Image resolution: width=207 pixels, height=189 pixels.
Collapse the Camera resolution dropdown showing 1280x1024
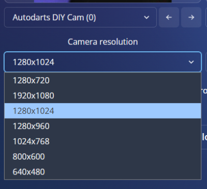[102, 62]
